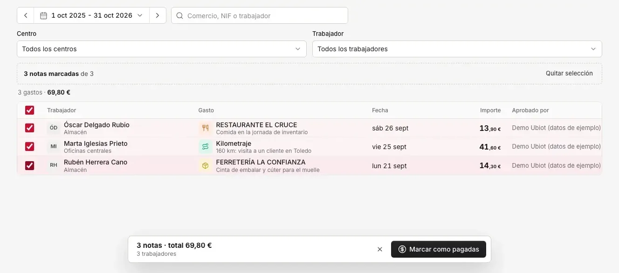Screen dimensions: 619x273
Task: Click FERRETERÍA LA CONFIANZA expense
Action: (261, 162)
